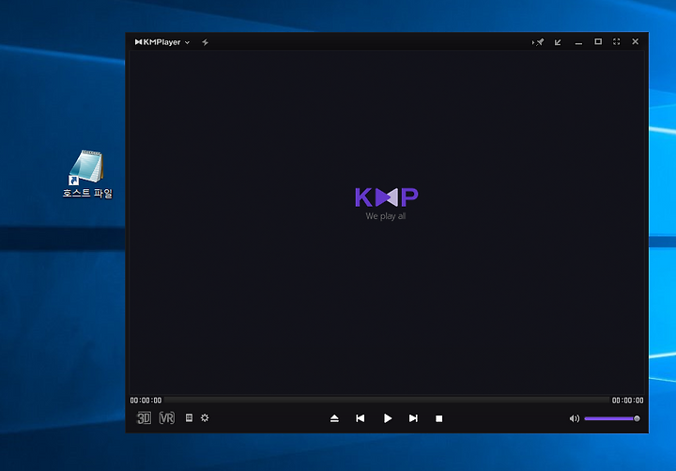Mute audio via the speaker icon
This screenshot has height=471, width=676.
[575, 418]
